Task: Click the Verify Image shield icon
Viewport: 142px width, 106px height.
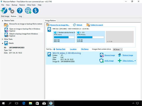Action: coord(101,61)
